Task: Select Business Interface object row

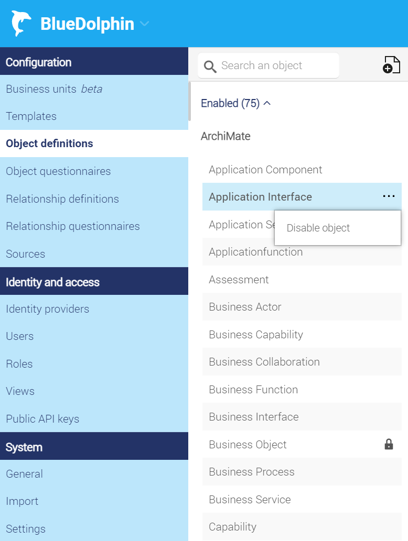Action: tap(302, 417)
